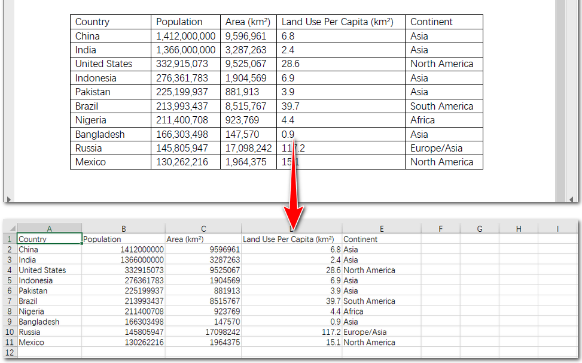This screenshot has height=363, width=582.
Task: Click the 8,515,767 area cell in document table
Action: (x=248, y=106)
